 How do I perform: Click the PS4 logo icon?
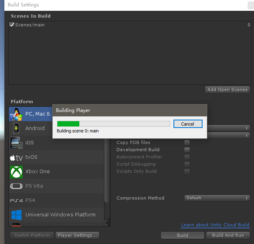(16, 200)
